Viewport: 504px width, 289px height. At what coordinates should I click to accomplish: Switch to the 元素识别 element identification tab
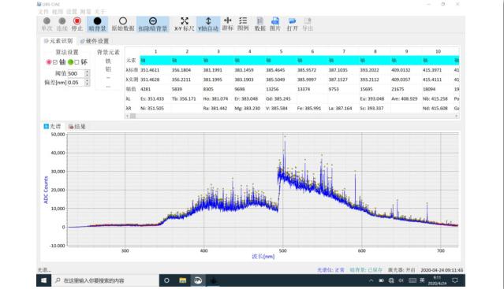[58, 41]
